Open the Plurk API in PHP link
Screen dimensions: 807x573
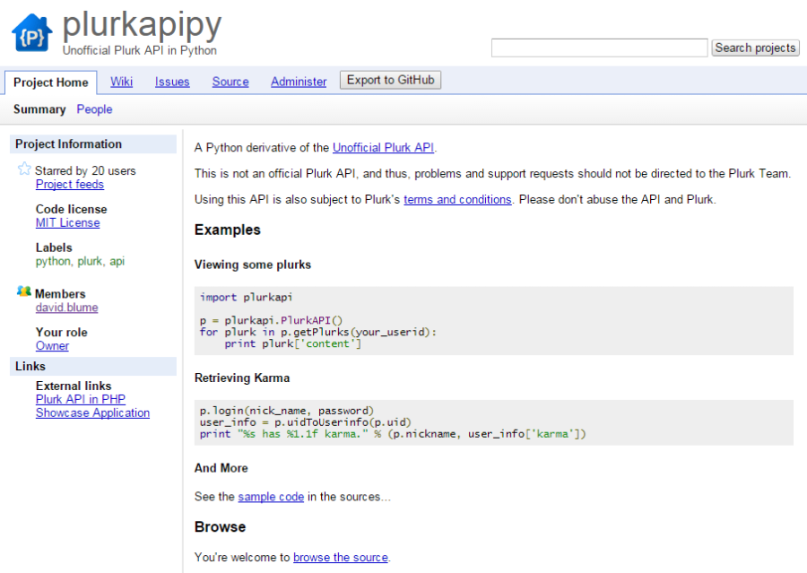(x=81, y=400)
